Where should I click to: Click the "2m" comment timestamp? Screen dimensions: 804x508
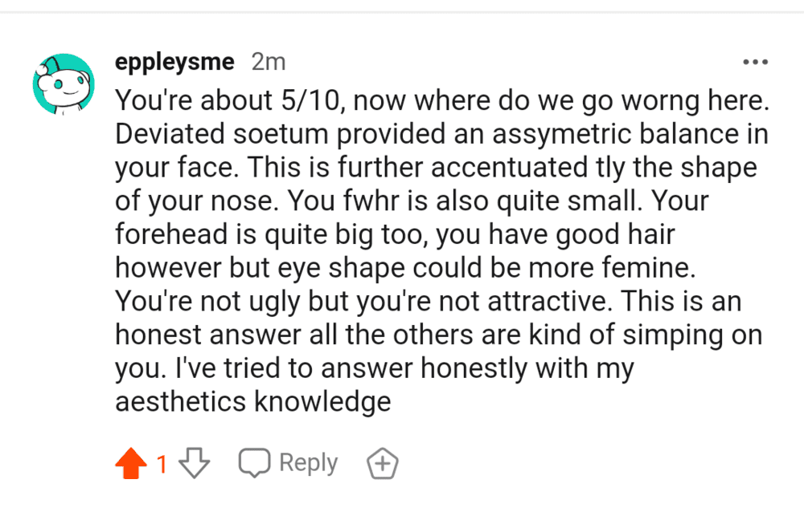(x=269, y=62)
